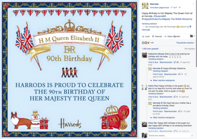Open the Populairste reacties sorting dropdown

(186, 43)
